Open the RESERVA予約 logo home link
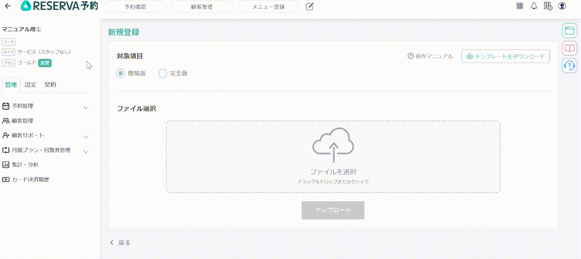This screenshot has height=259, width=581. (x=59, y=6)
